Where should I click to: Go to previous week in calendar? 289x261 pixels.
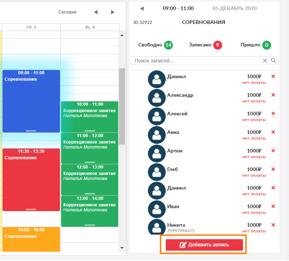[96, 12]
